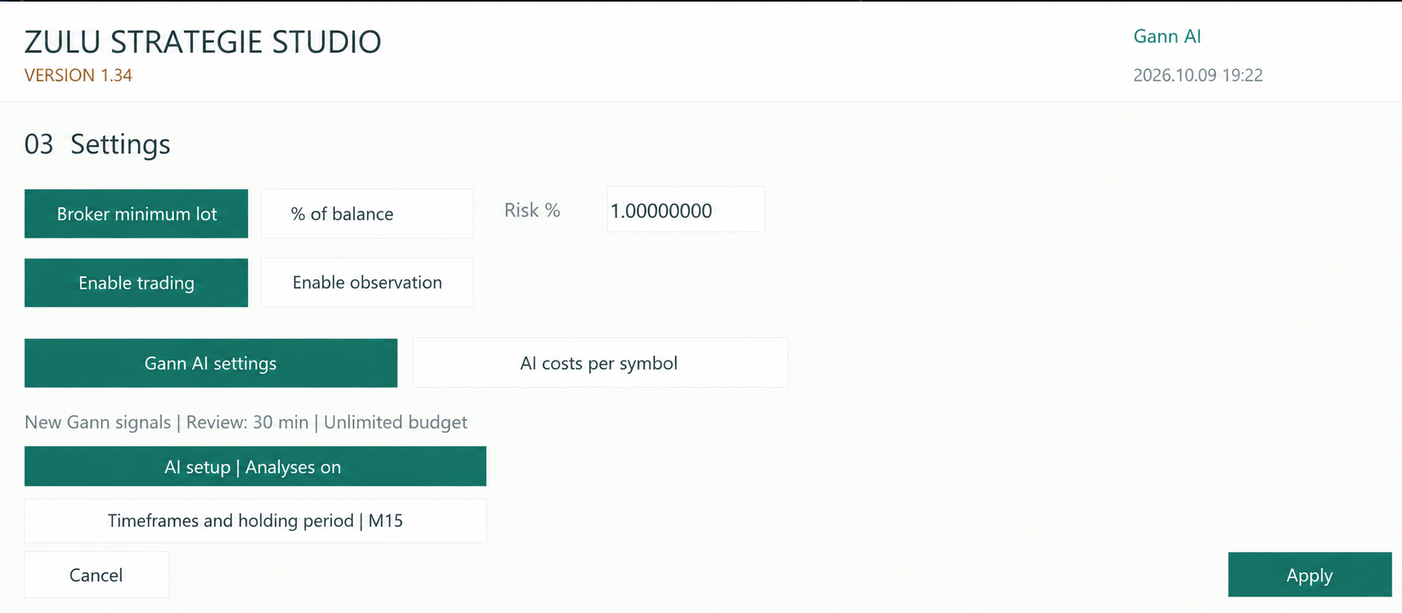
Task: Cancel the settings changes
Action: point(96,575)
